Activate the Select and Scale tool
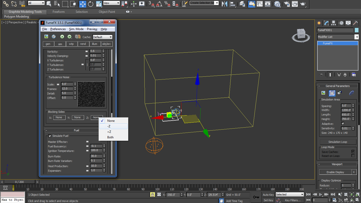 point(99,4)
